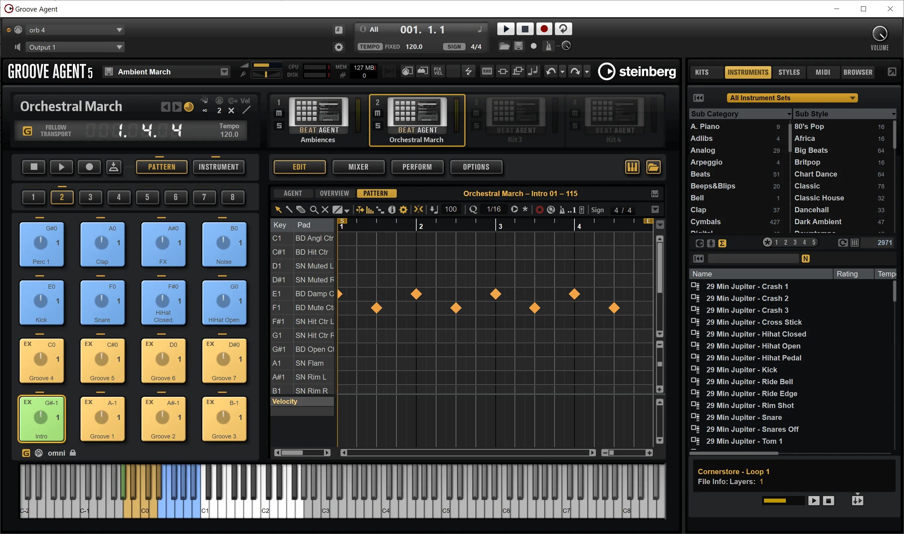Mute the Ambiences kit slot
Image resolution: width=904 pixels, height=534 pixels.
coord(279,113)
